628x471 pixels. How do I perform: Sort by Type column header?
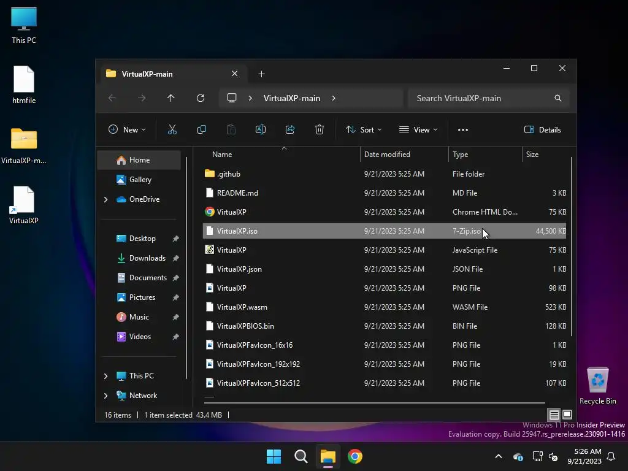486,154
